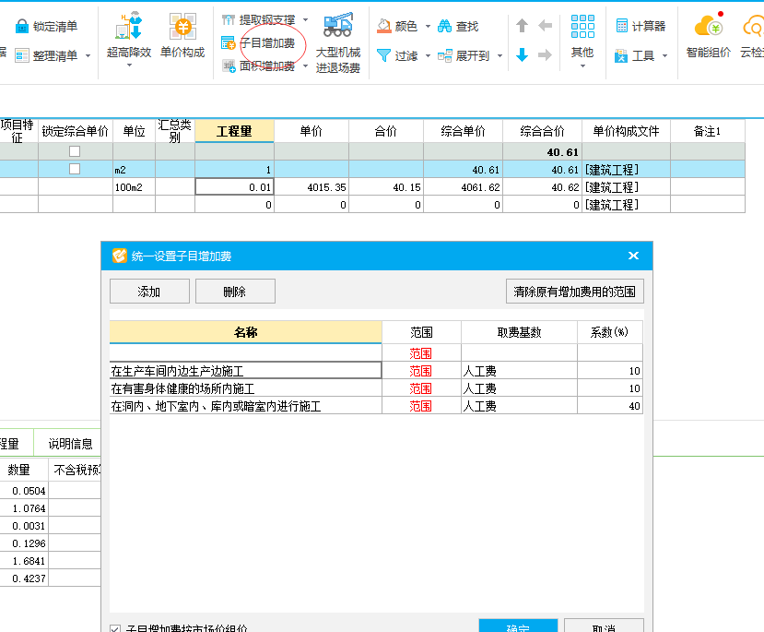Expand the 面积增加费 dropdown arrow
Viewport: 764px width, 632px height.
(305, 66)
